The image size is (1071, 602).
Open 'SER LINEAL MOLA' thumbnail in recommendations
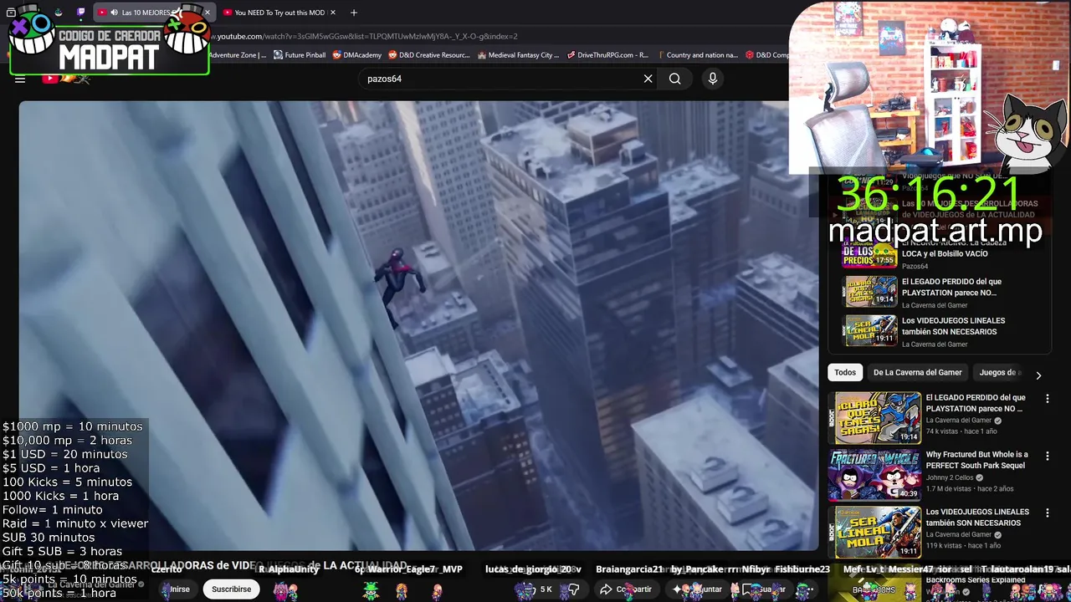click(874, 532)
